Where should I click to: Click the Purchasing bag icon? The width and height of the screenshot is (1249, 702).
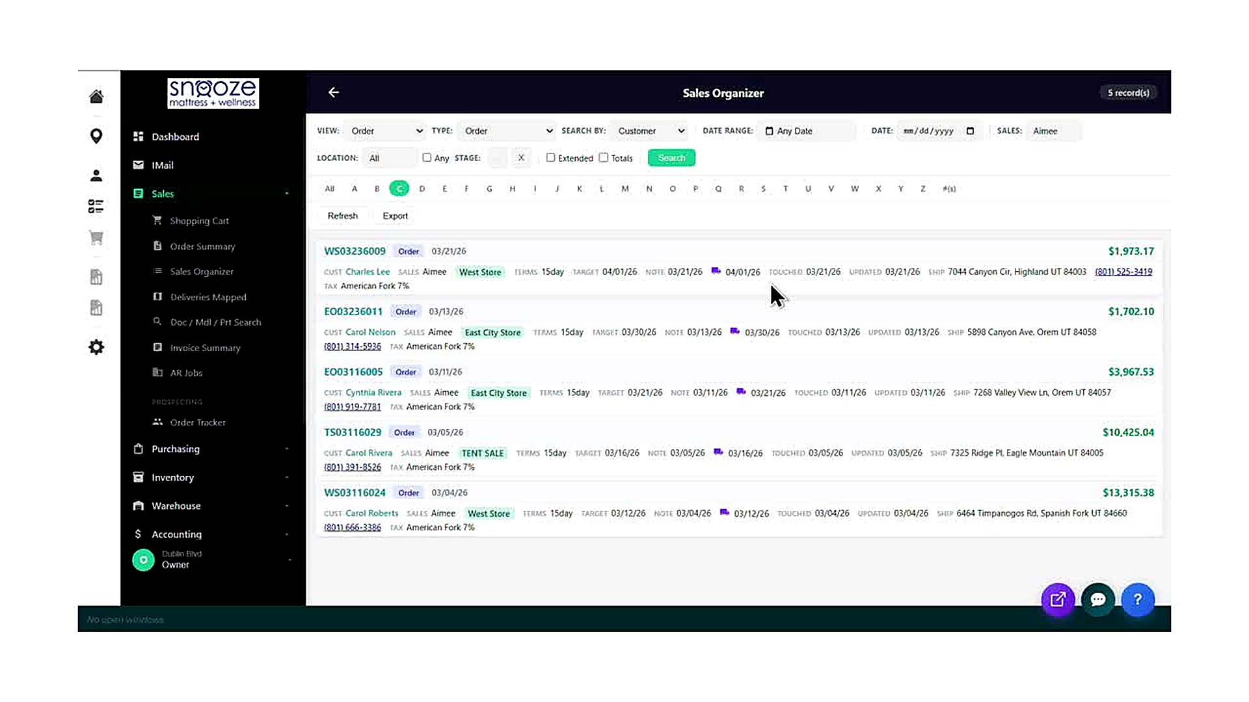[x=138, y=448]
